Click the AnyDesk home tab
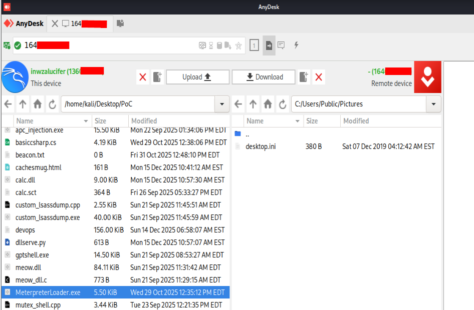The width and height of the screenshot is (474, 310). pyautogui.click(x=24, y=23)
